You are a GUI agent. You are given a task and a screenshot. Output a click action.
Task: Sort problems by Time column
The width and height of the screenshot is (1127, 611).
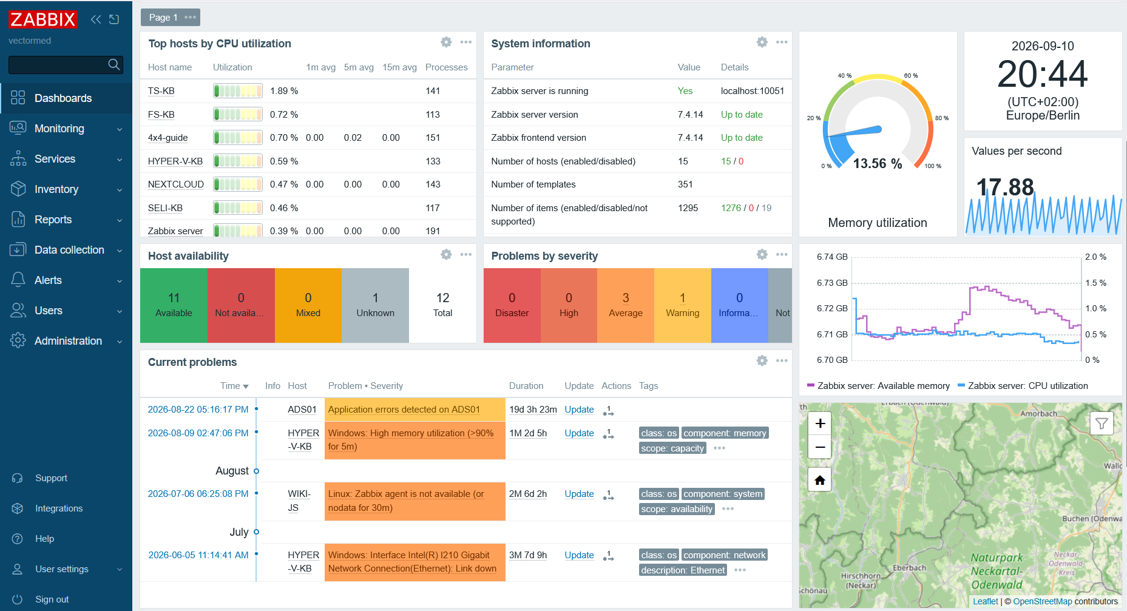[x=234, y=386]
